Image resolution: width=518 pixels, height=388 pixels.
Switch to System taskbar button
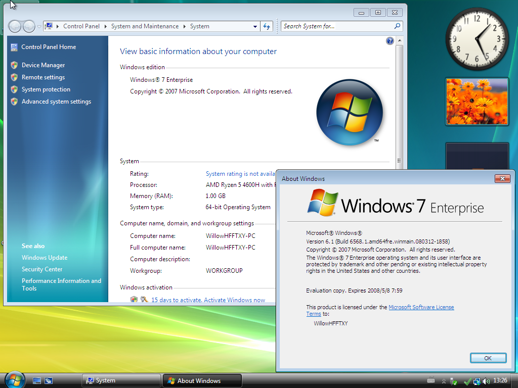121,381
